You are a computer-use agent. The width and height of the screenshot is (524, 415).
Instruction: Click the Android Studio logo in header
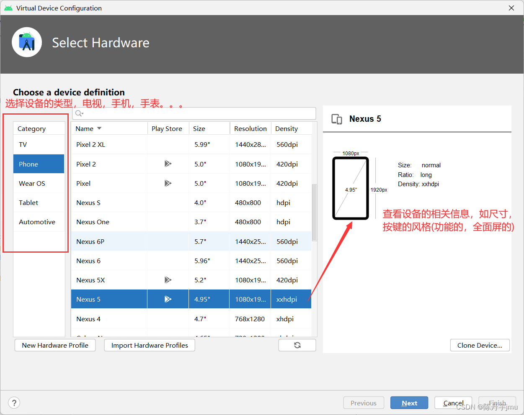pos(27,42)
